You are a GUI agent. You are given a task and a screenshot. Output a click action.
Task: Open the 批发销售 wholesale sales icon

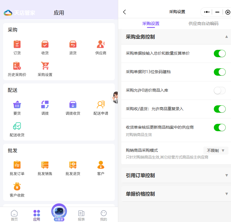tap(45, 165)
